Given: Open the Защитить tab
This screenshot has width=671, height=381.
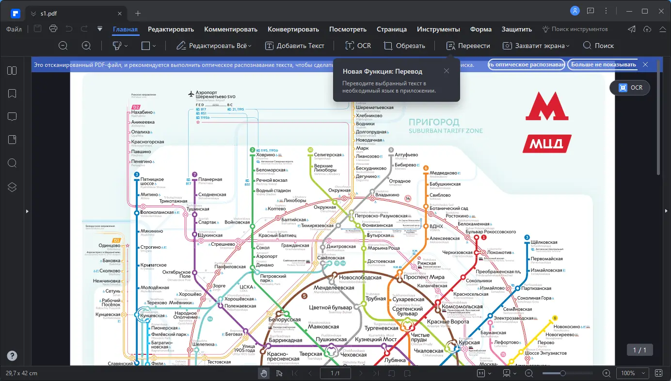Looking at the screenshot, I should [x=517, y=29].
